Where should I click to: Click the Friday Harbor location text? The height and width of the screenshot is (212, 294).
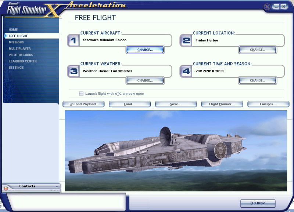point(207,40)
